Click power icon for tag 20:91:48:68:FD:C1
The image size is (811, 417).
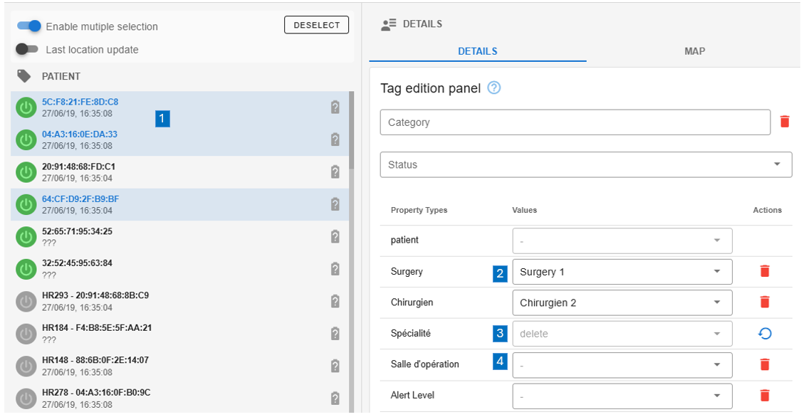pos(26,172)
